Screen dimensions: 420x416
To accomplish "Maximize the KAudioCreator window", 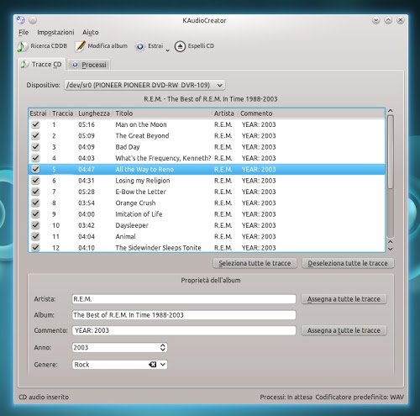I will click(x=388, y=20).
